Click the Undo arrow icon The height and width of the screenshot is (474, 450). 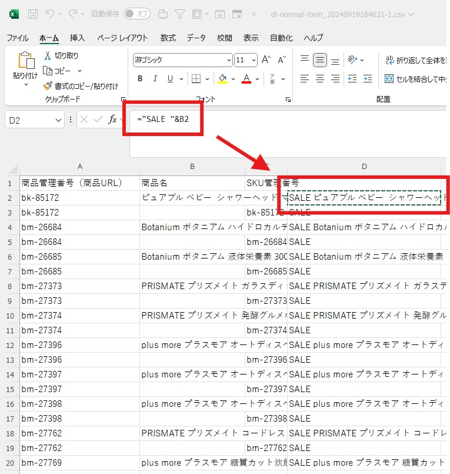pos(50,14)
